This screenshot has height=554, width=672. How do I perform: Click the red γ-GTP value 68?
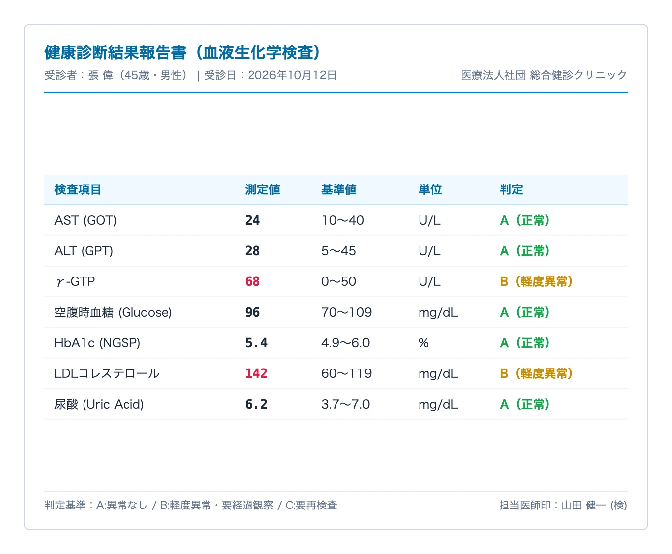pos(252,281)
